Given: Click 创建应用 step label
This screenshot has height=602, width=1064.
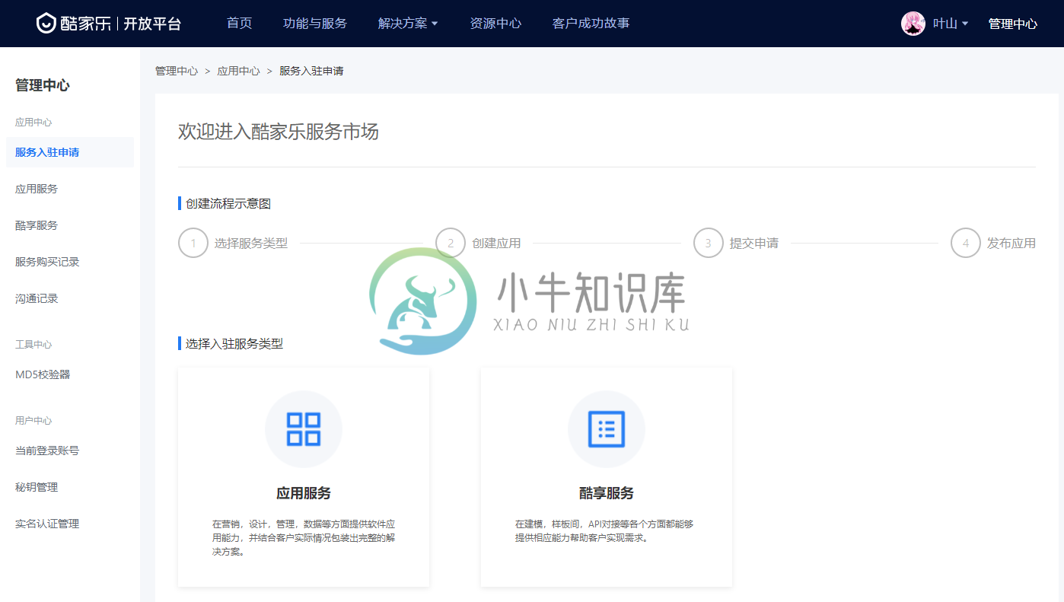Looking at the screenshot, I should click(x=496, y=244).
